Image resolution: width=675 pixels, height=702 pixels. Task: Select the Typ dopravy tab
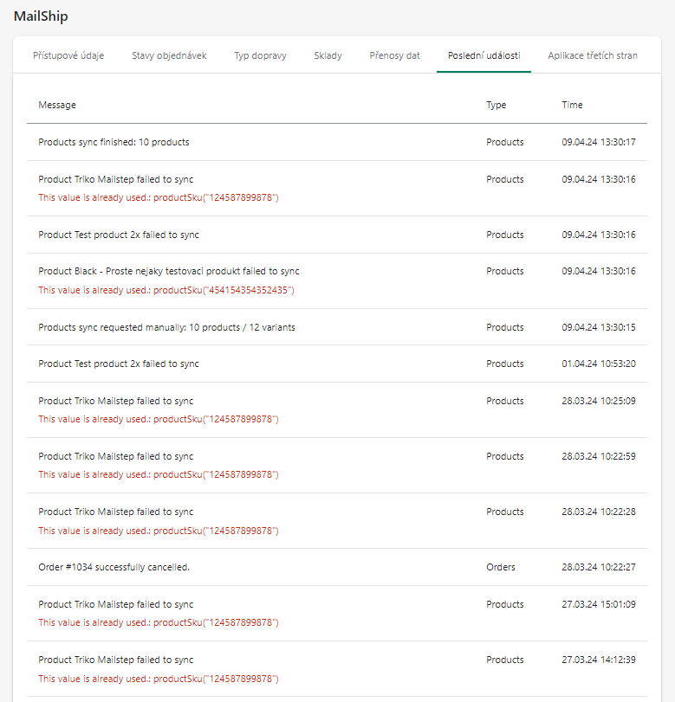point(260,55)
